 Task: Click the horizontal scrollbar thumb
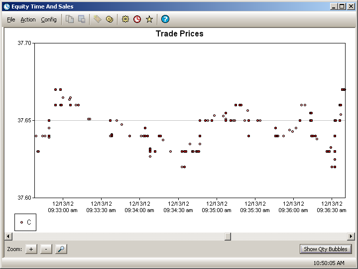tap(228, 236)
